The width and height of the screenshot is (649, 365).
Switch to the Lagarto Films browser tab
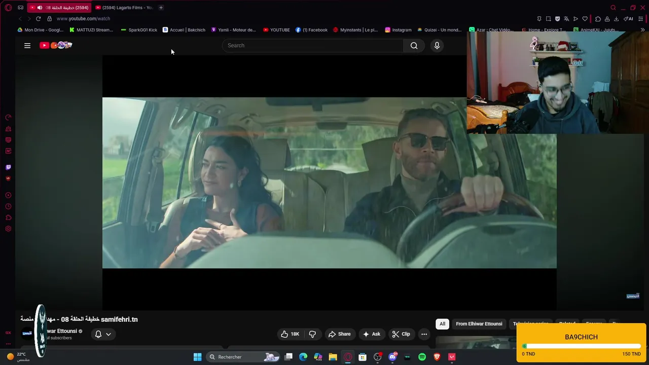click(124, 8)
